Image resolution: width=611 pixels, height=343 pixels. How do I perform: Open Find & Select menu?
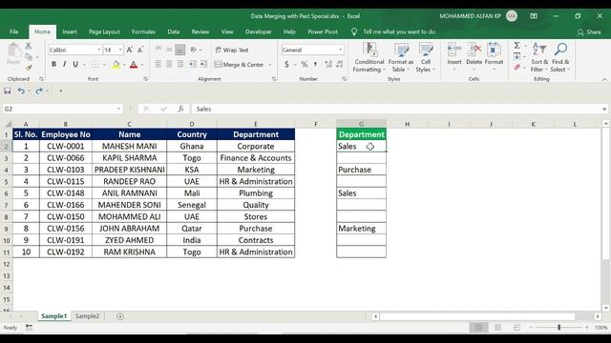(560, 57)
